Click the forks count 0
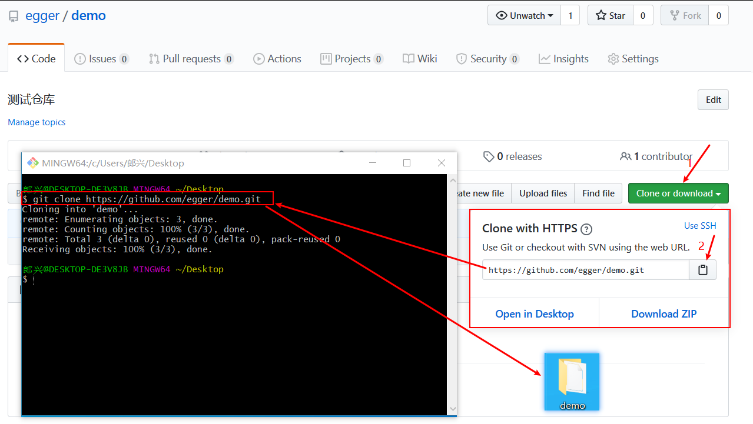Image resolution: width=753 pixels, height=424 pixels. click(719, 16)
